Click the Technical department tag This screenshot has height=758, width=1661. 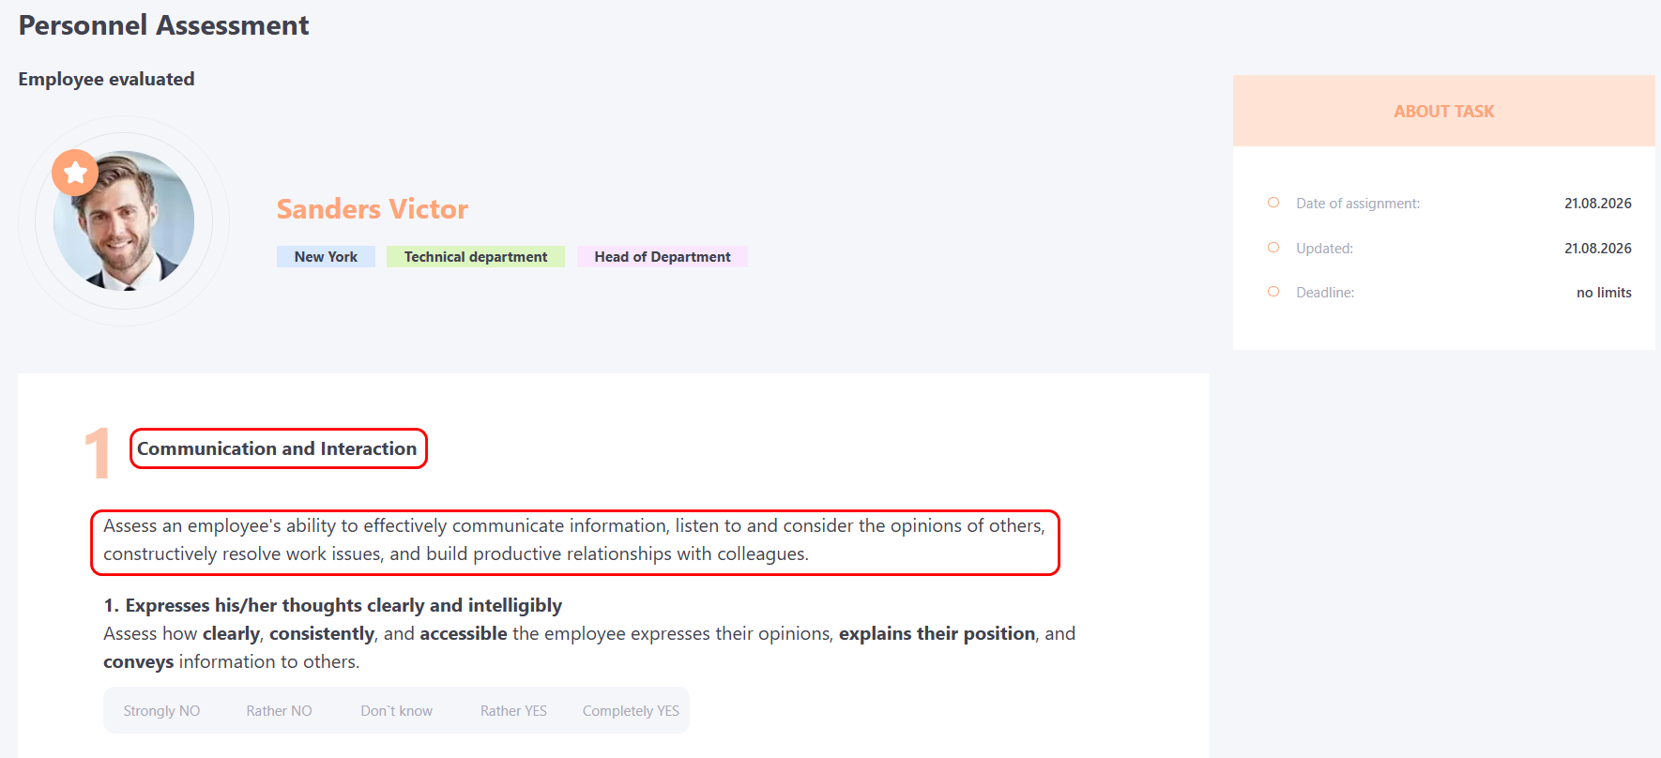(476, 257)
